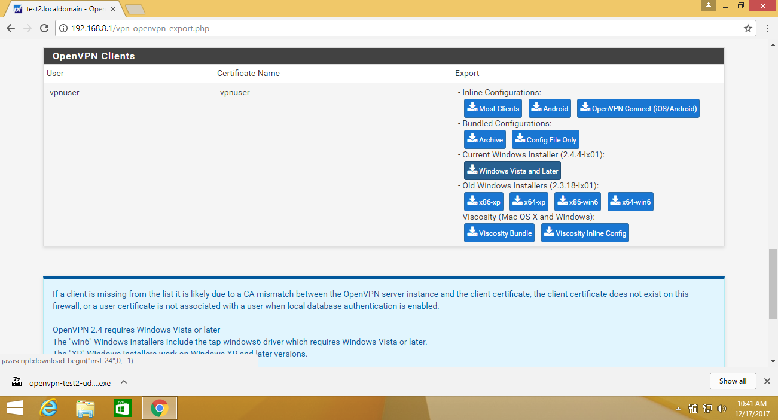Download x64-xp old Windows installer

pyautogui.click(x=529, y=202)
